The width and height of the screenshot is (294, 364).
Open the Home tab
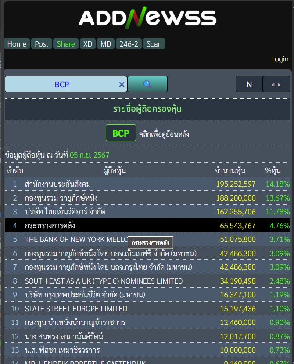point(17,44)
